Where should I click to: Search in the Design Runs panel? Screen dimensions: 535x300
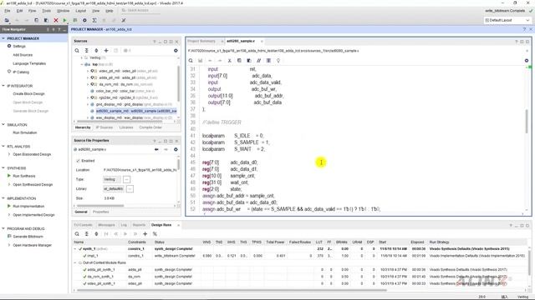pyautogui.click(x=77, y=234)
